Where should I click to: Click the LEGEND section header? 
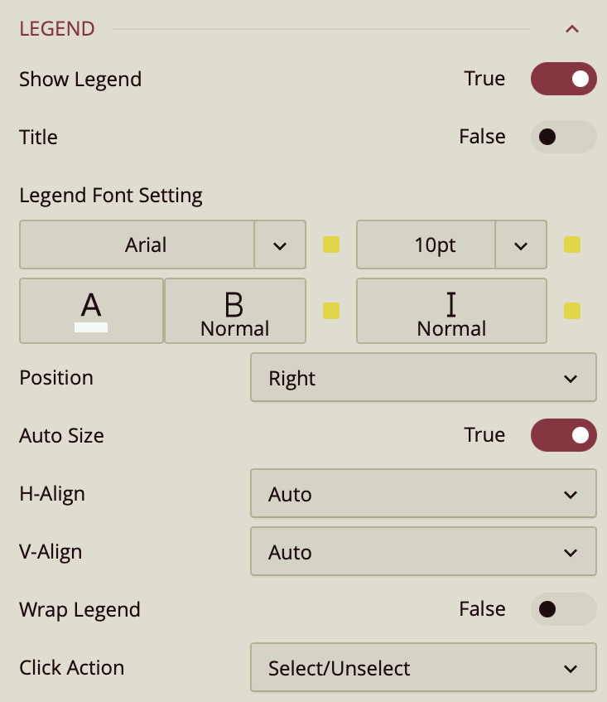[x=57, y=29]
